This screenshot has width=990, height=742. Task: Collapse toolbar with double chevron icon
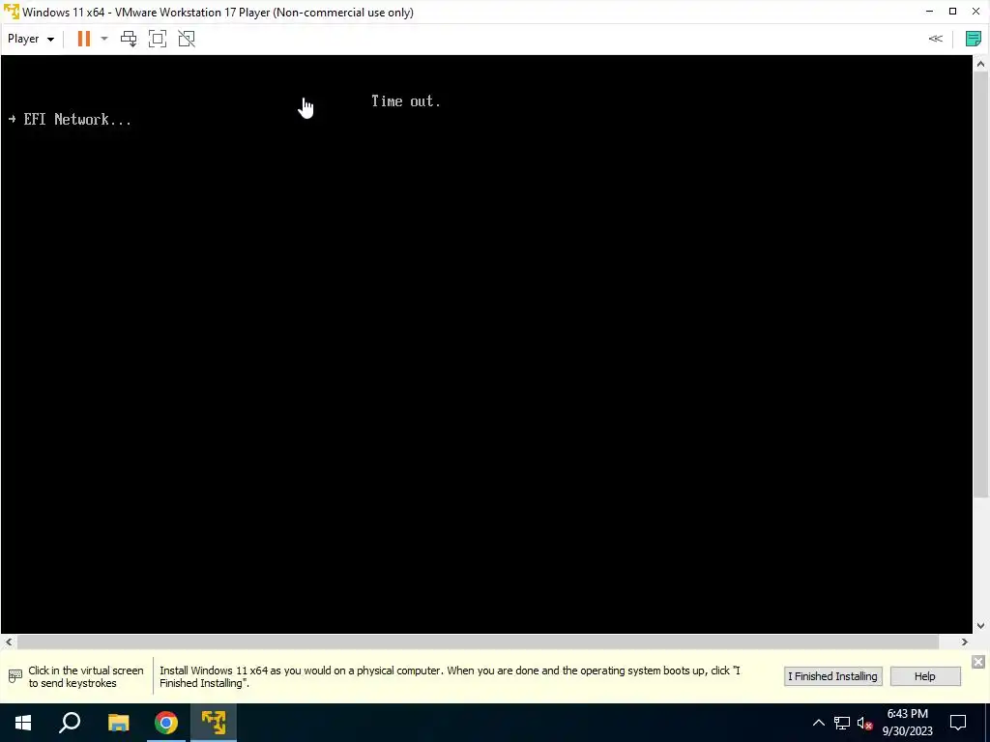click(935, 39)
